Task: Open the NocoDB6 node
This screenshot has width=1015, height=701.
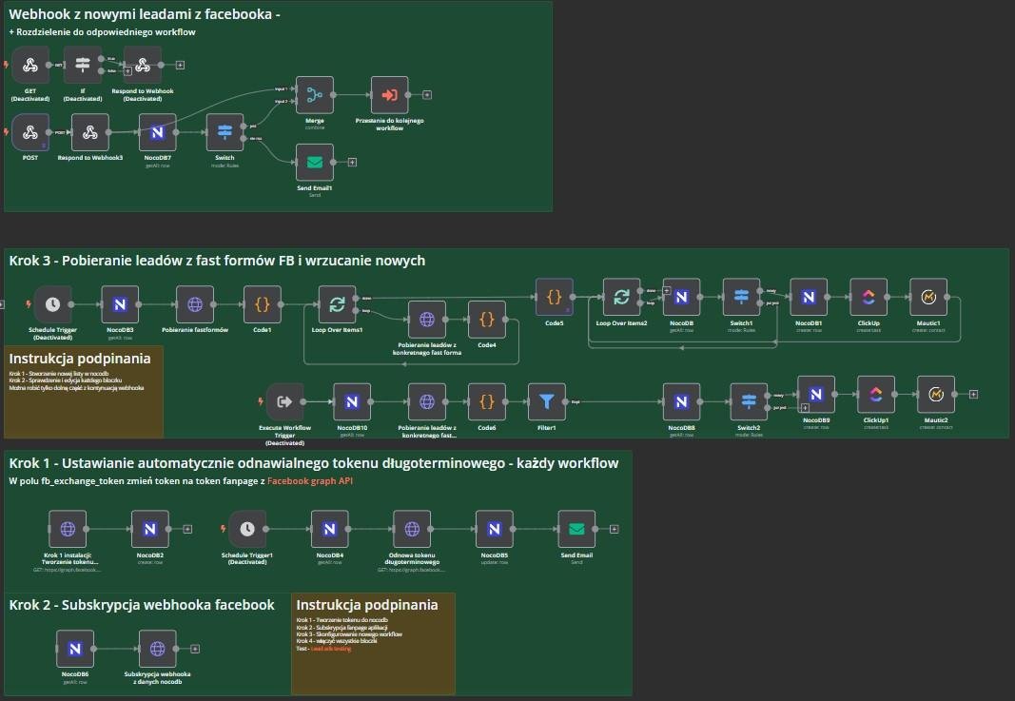Action: (75, 649)
